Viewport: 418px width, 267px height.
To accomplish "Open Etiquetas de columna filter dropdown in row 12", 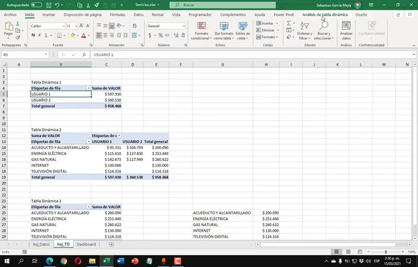I will 119,136.
